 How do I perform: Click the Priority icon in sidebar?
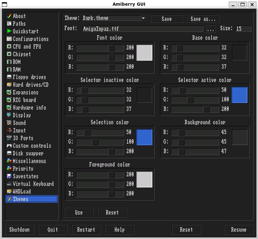[9, 168]
